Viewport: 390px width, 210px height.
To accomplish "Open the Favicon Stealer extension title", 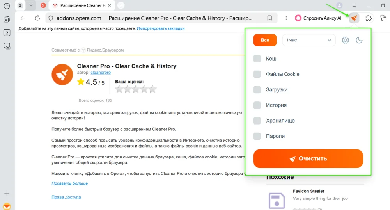I will (x=308, y=191).
